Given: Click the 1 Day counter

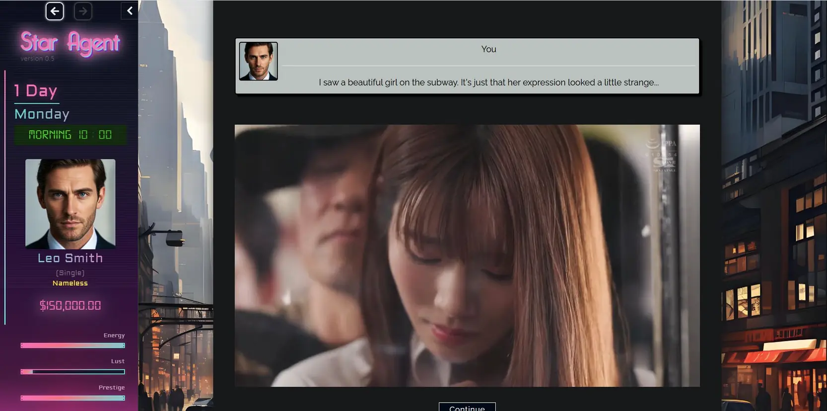Looking at the screenshot, I should click(36, 90).
